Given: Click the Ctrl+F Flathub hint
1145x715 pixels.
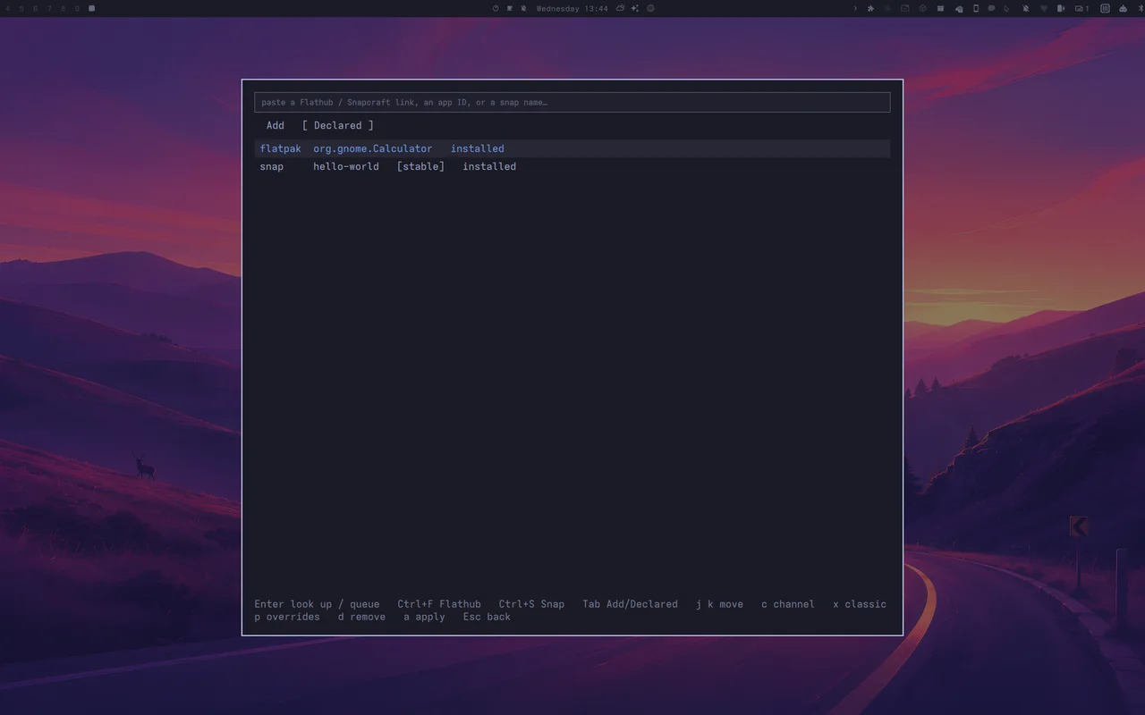Looking at the screenshot, I should [439, 604].
